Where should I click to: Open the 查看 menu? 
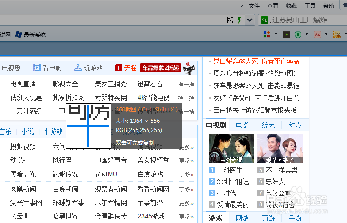click(x=272, y=6)
